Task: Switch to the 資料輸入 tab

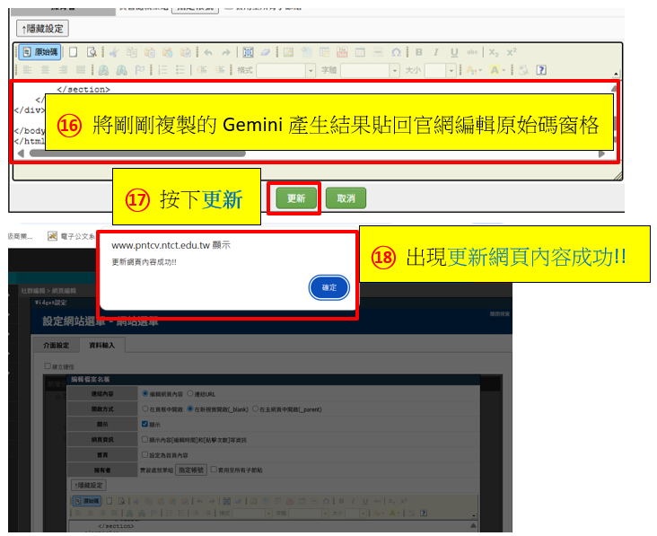Action: tap(101, 345)
